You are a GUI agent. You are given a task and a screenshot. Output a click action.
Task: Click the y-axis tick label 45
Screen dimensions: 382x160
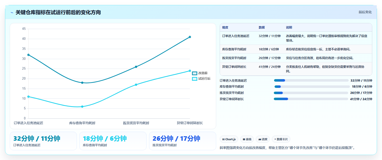(x=24, y=29)
